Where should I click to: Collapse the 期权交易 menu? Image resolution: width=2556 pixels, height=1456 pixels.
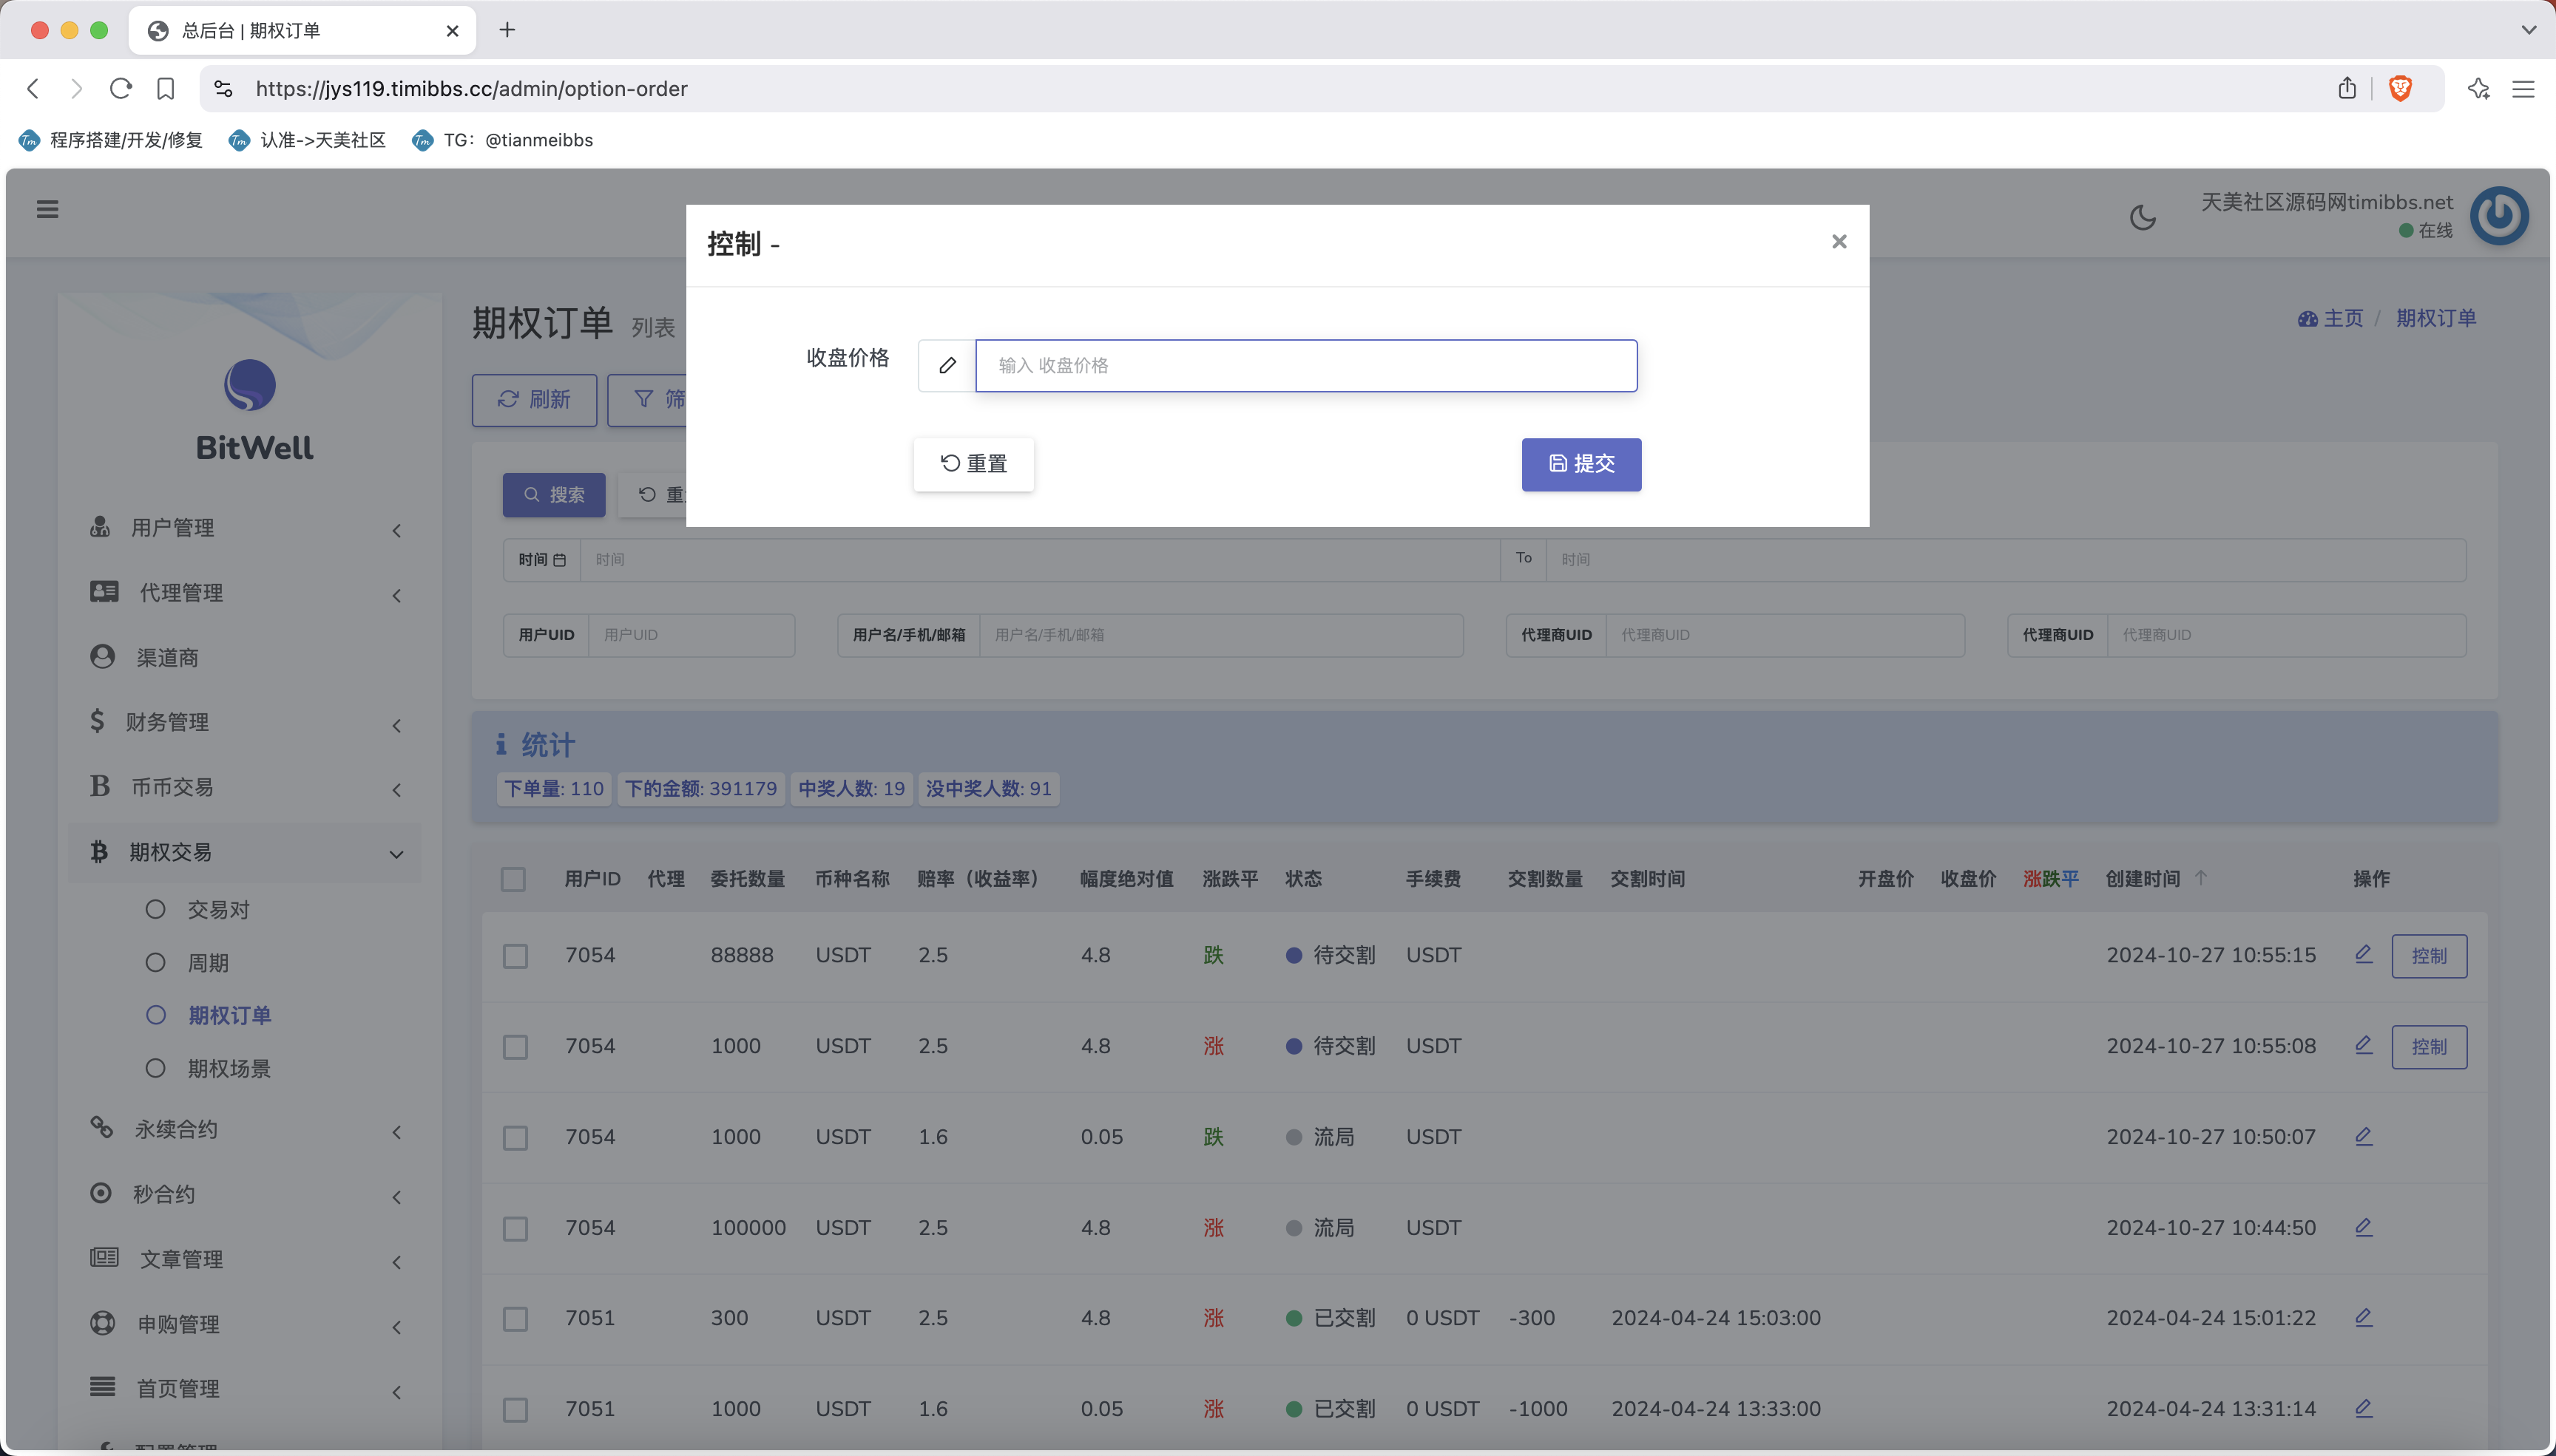coord(245,852)
